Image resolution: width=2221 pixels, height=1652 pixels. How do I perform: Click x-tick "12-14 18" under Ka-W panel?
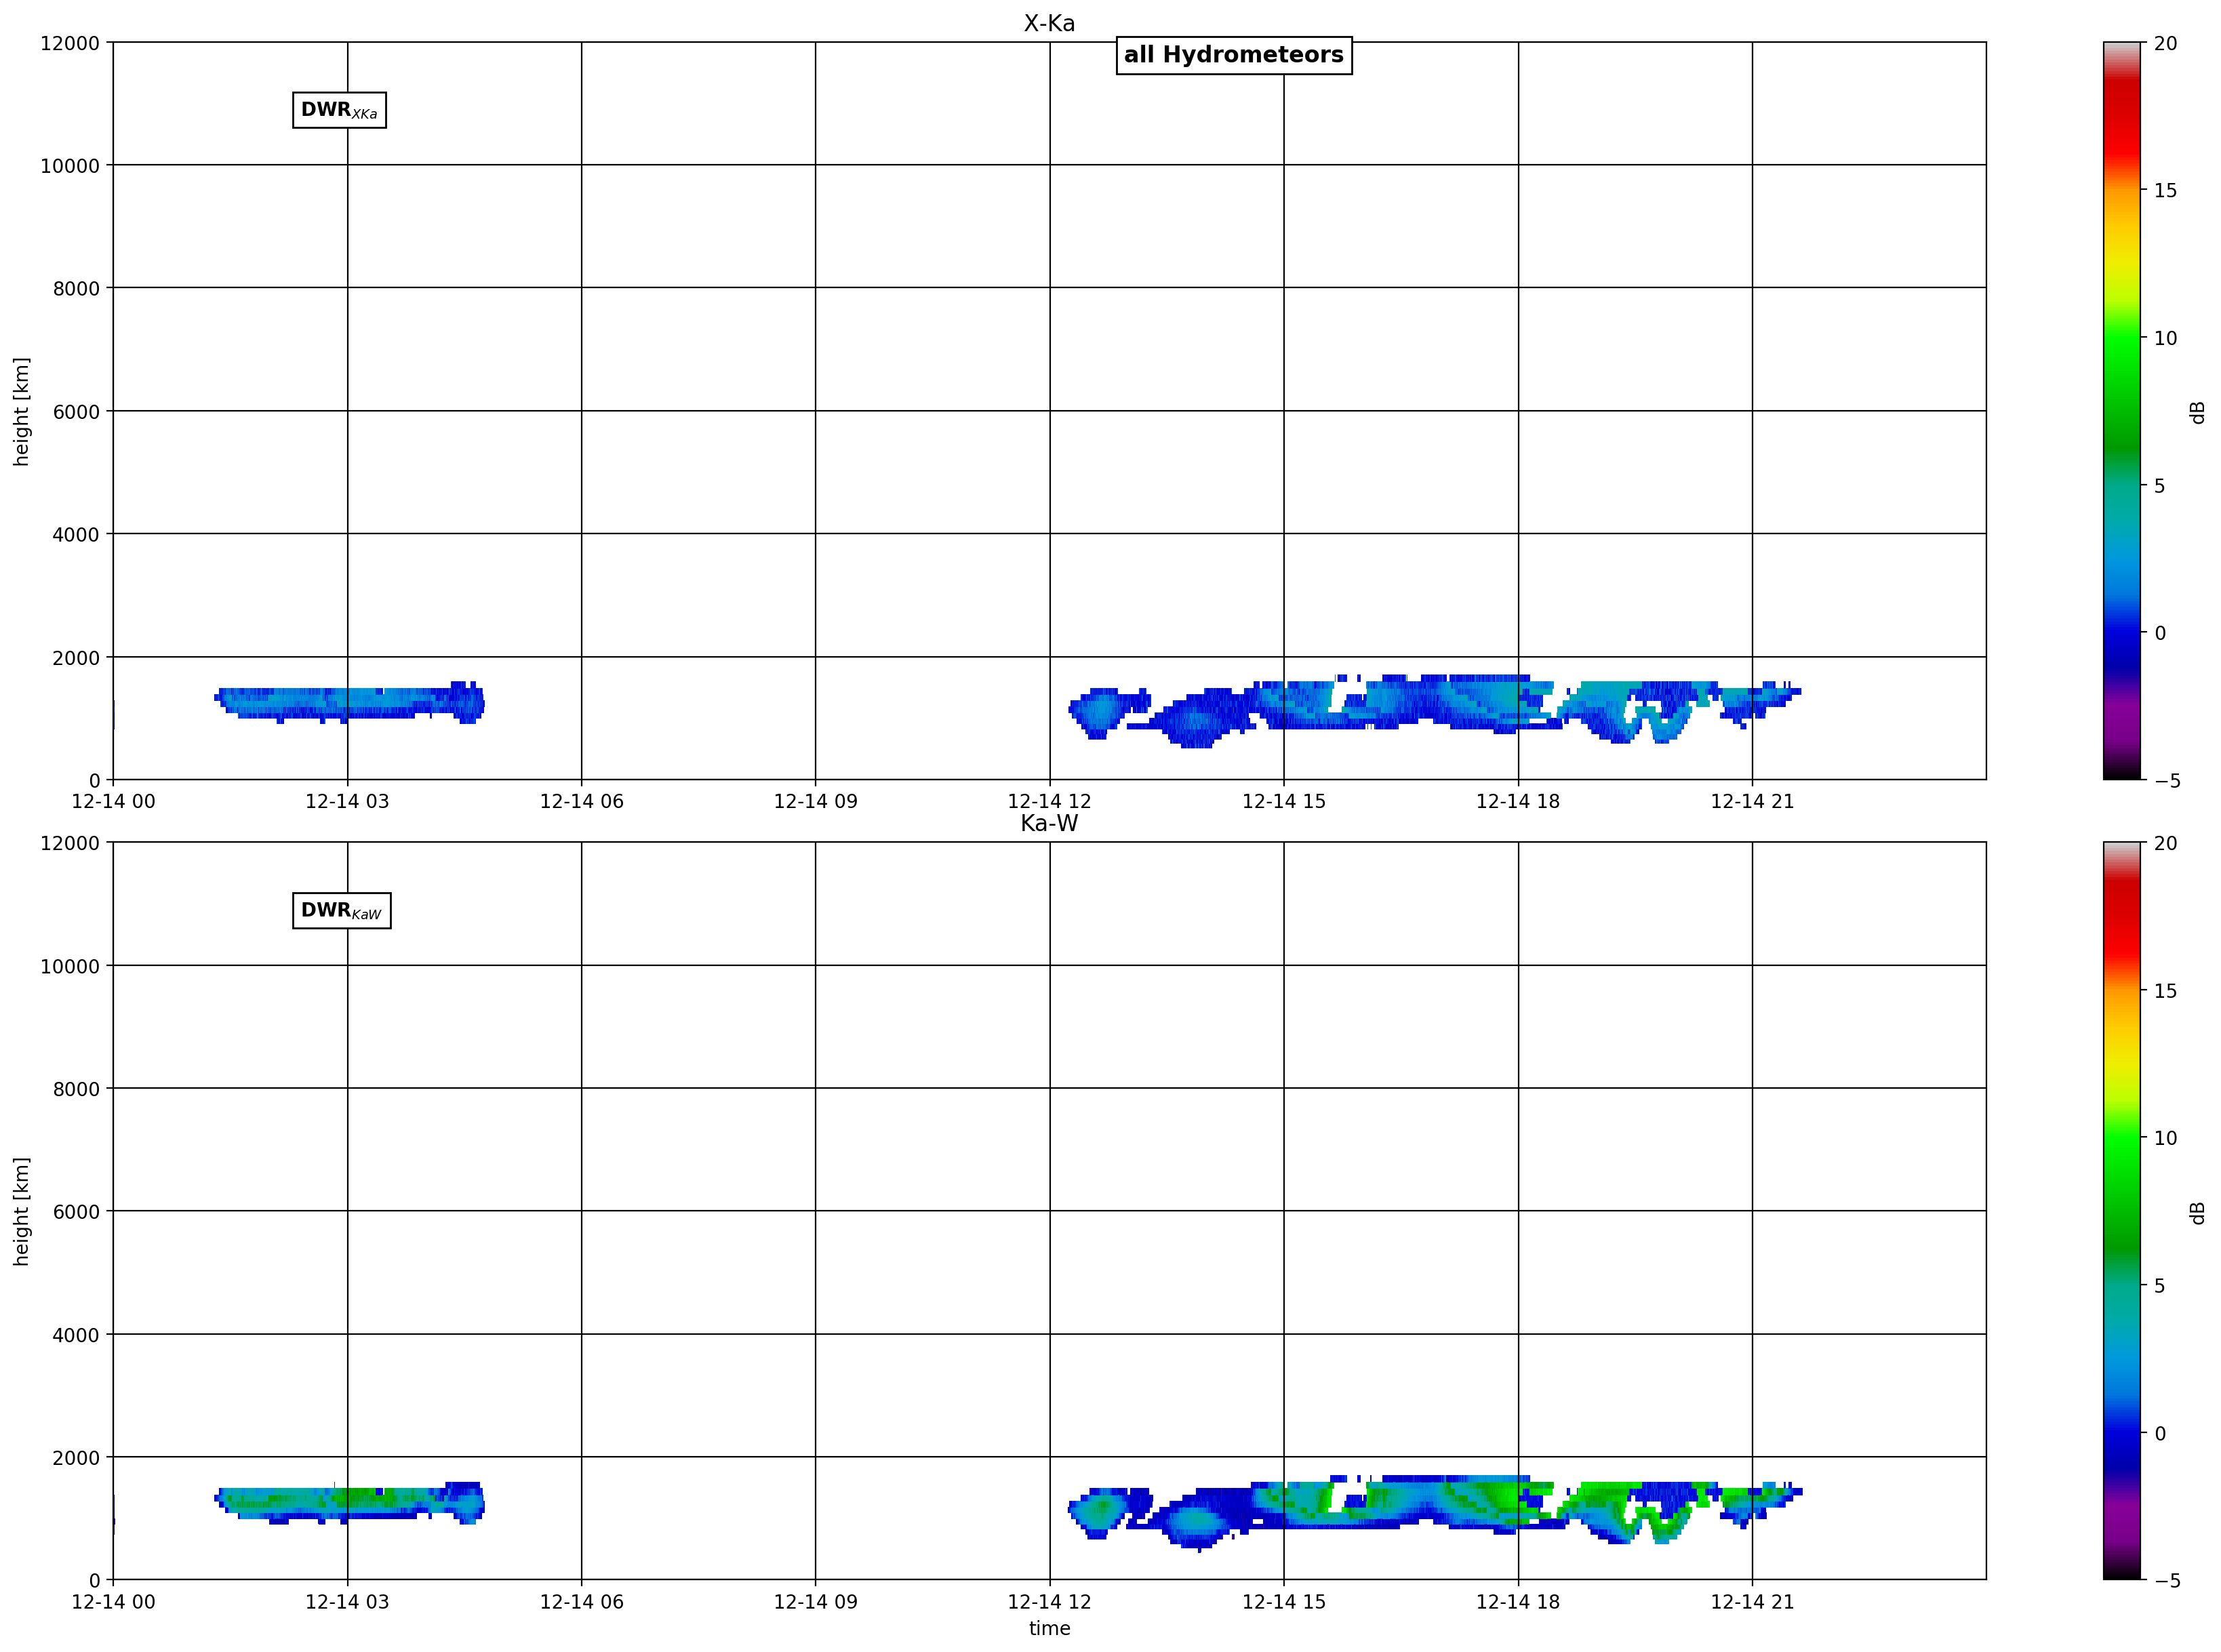tap(1518, 1601)
